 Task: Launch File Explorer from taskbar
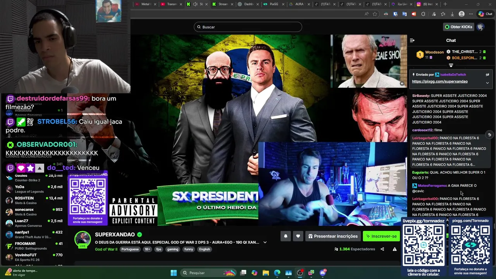[x=266, y=273]
